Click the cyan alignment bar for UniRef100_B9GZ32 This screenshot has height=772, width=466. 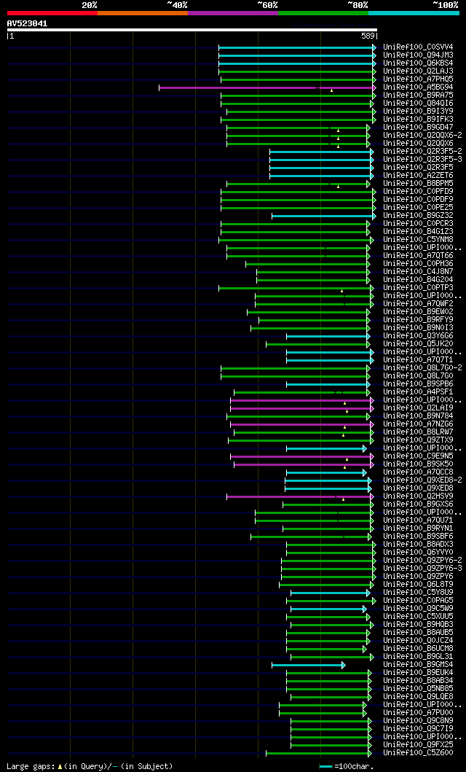coord(323,216)
